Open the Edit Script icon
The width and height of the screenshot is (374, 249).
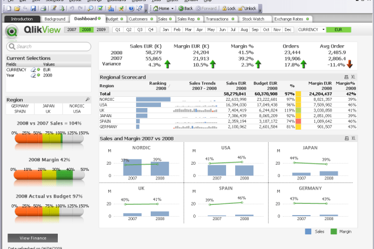pos(54,8)
